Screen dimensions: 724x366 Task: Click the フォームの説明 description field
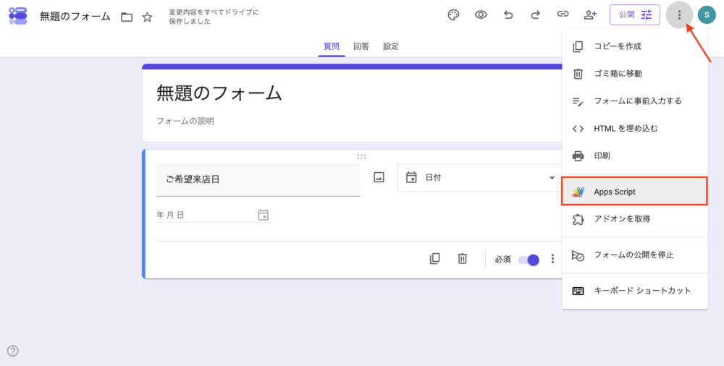(185, 122)
